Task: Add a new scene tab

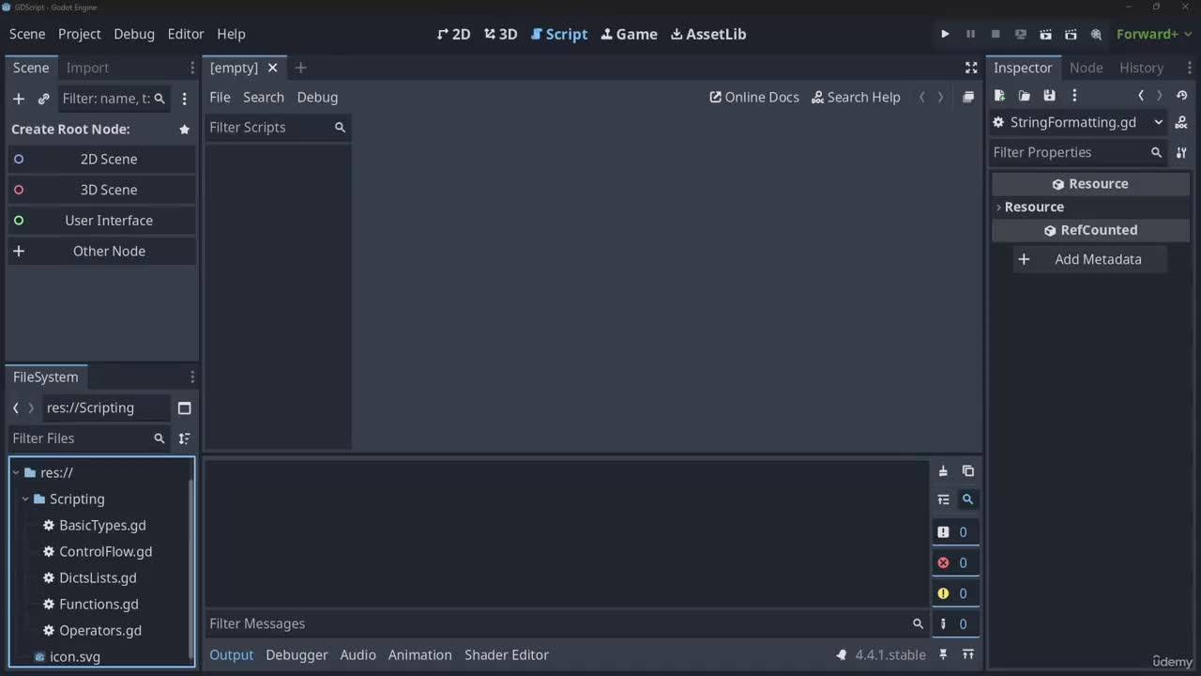Action: pyautogui.click(x=300, y=68)
